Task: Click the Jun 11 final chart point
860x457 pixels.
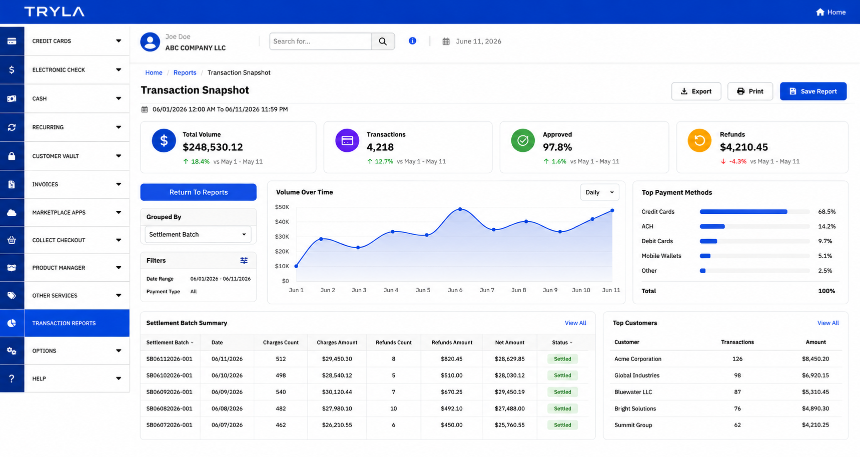Action: (x=612, y=211)
